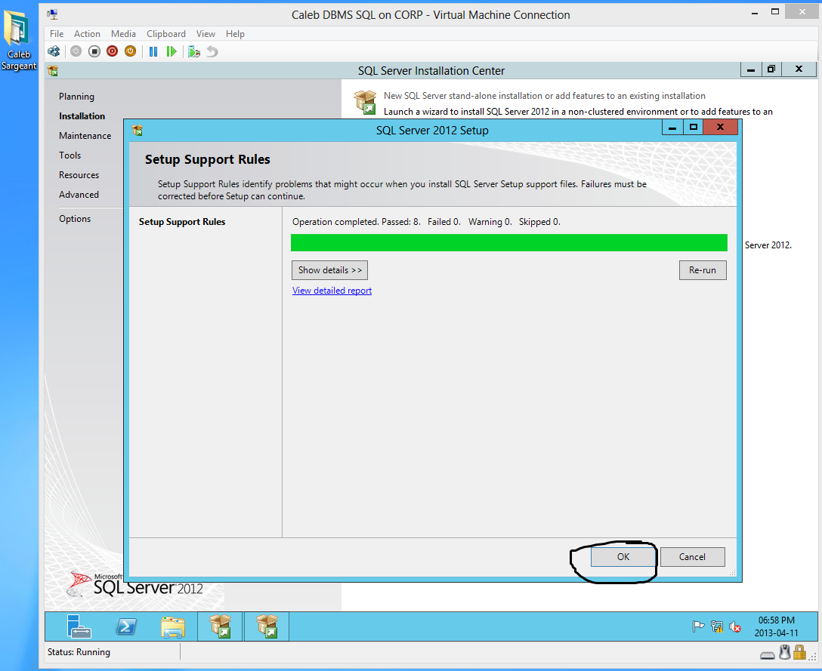Click the Turn Off stop icon
The height and width of the screenshot is (671, 822).
94,51
